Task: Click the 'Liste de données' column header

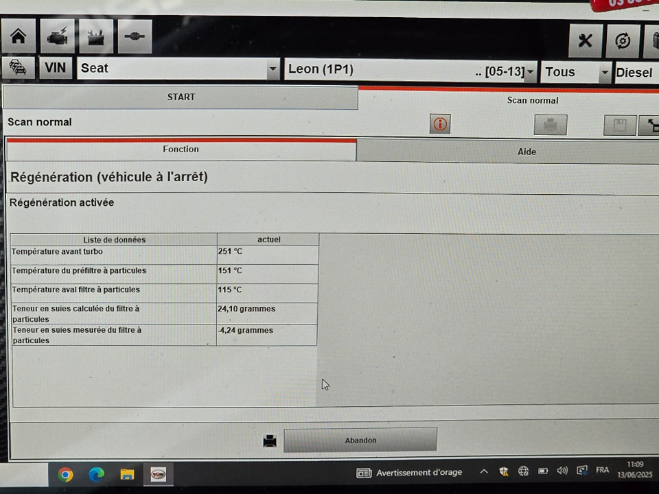Action: click(113, 239)
